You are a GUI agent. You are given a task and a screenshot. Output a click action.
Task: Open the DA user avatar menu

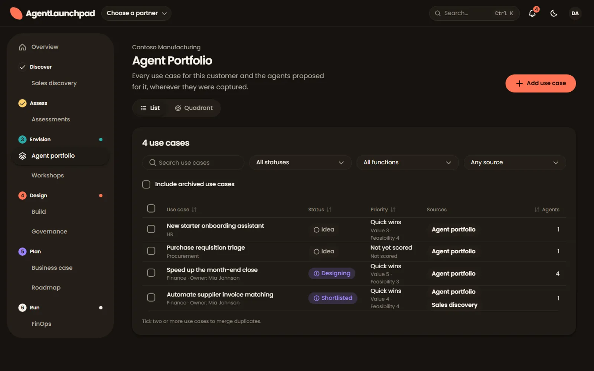pyautogui.click(x=575, y=13)
